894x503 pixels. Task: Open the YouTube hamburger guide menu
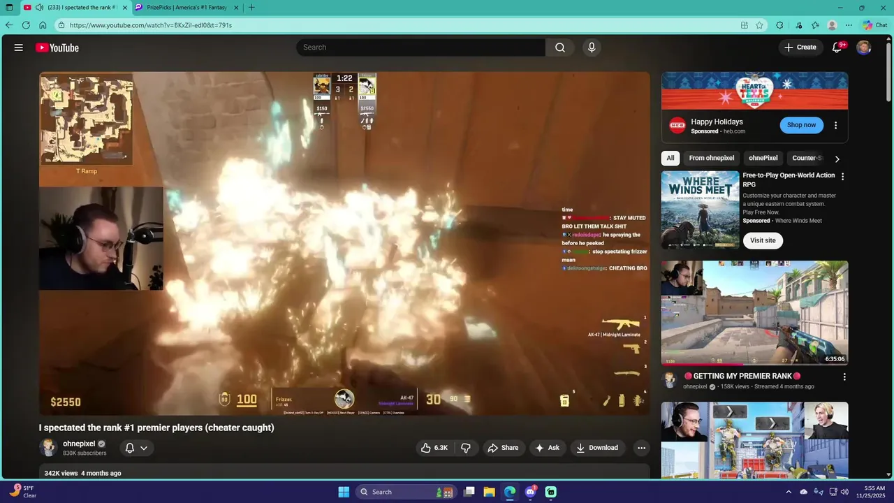pyautogui.click(x=19, y=48)
